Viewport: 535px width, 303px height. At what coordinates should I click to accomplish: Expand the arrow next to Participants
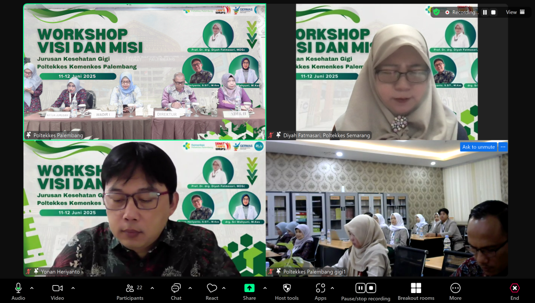click(152, 288)
